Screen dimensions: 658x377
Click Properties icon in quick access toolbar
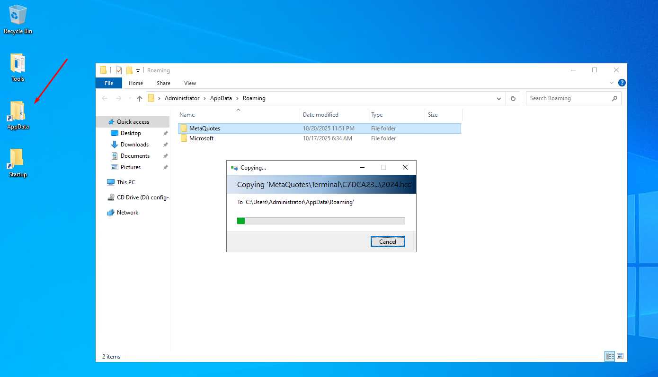pos(118,70)
